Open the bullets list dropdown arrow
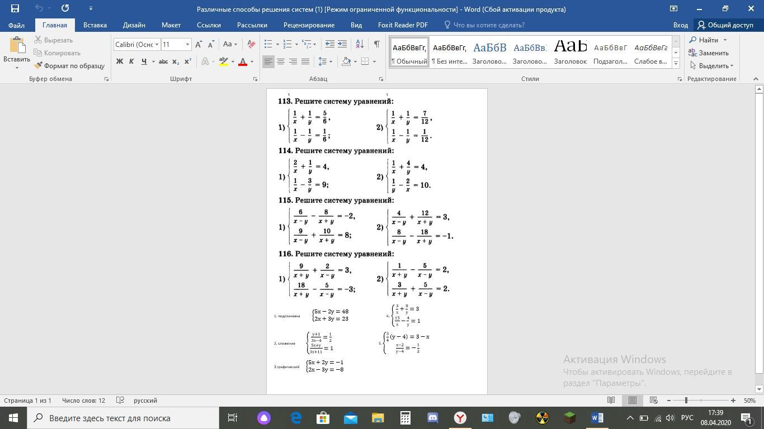 (277, 44)
